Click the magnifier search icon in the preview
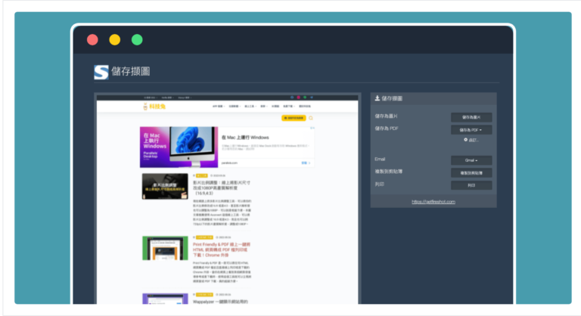Image resolution: width=581 pixels, height=316 pixels. point(311,118)
